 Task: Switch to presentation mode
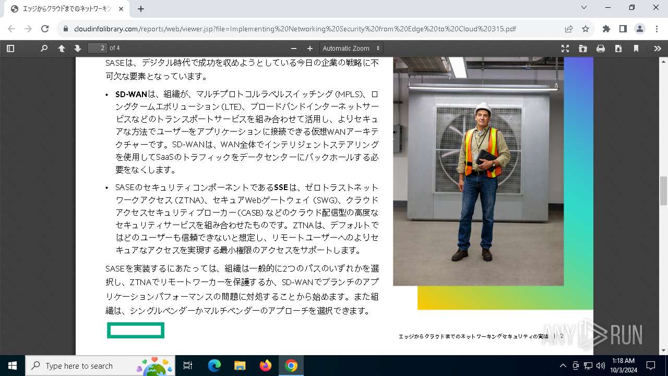(x=565, y=48)
